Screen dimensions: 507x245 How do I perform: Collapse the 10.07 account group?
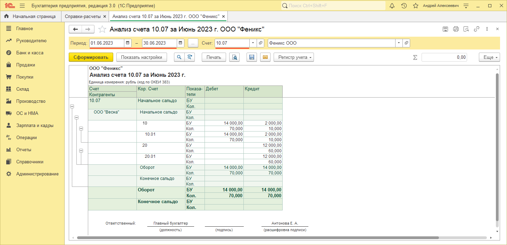(72, 107)
